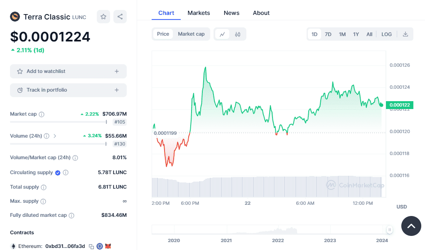Copy the Ethereum contract address
Viewport: 425px width, 250px height.
tap(91, 247)
